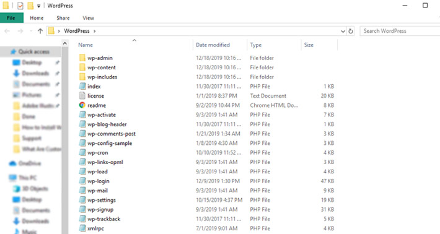Select the wp-cron file icon
The height and width of the screenshot is (234, 440).
tap(82, 152)
